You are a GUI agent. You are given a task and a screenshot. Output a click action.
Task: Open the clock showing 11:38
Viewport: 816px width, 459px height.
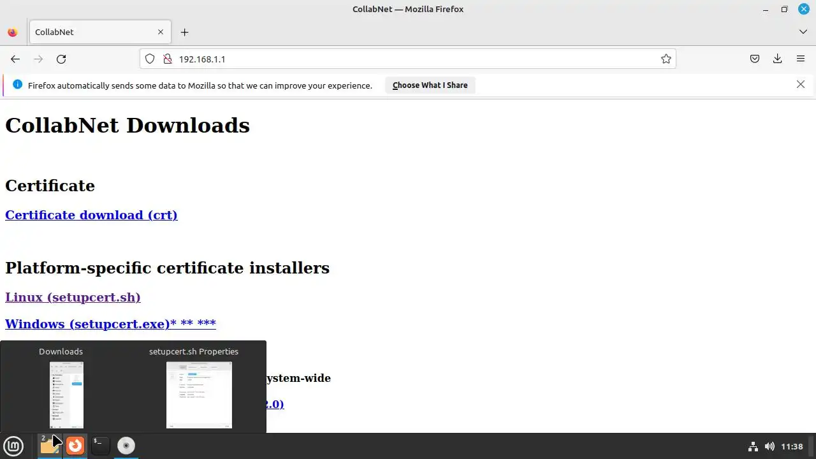(x=792, y=446)
